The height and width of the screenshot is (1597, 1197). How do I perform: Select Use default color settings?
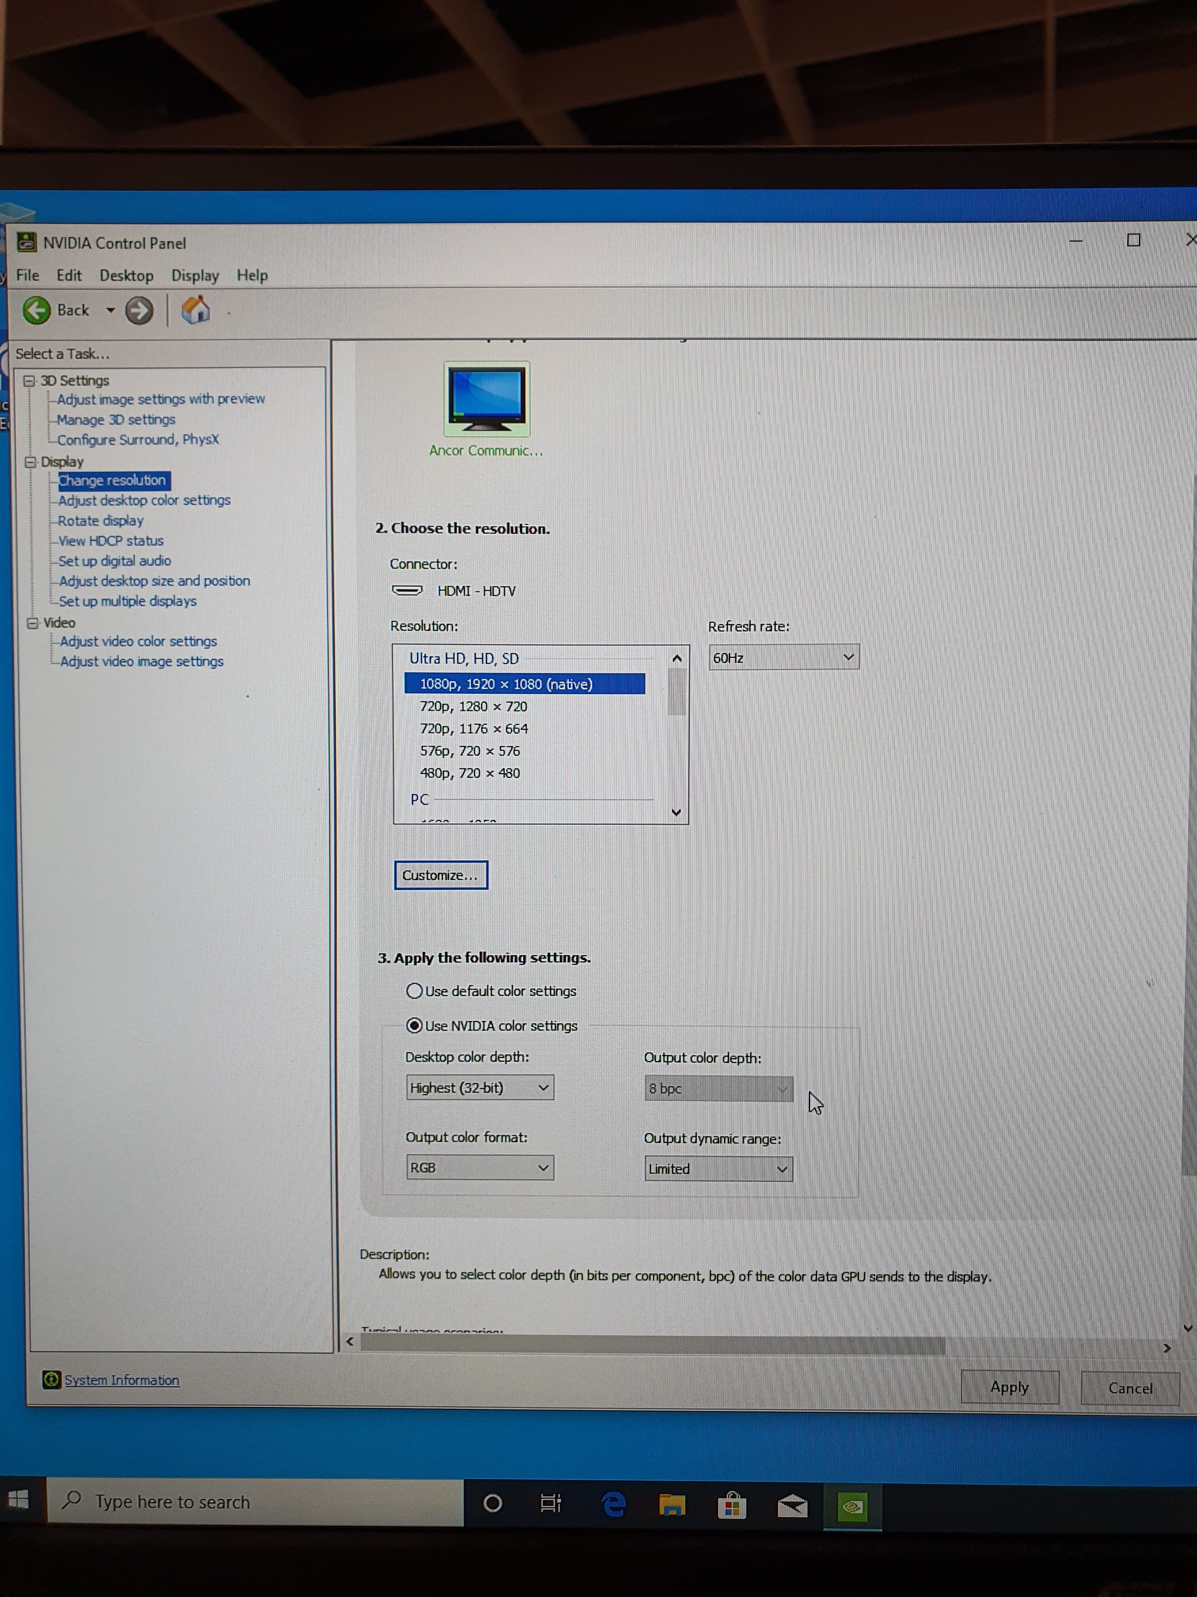pos(415,991)
